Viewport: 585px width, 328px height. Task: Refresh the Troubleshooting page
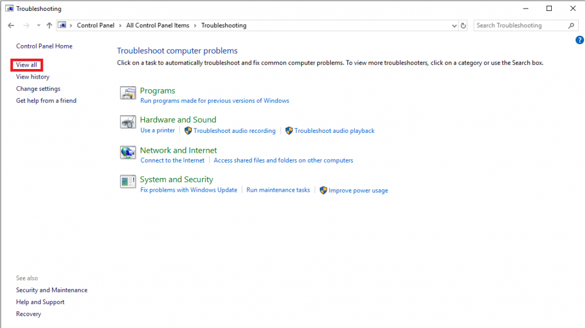[x=463, y=26]
